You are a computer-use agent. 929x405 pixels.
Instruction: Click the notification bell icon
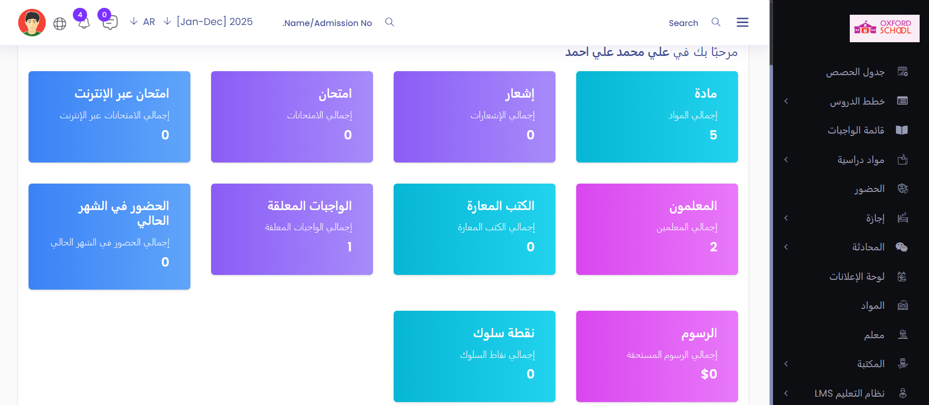[84, 23]
